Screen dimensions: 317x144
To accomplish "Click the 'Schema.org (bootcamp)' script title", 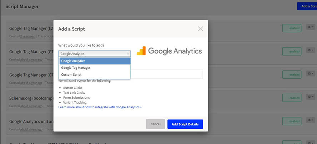I will 31,98.
